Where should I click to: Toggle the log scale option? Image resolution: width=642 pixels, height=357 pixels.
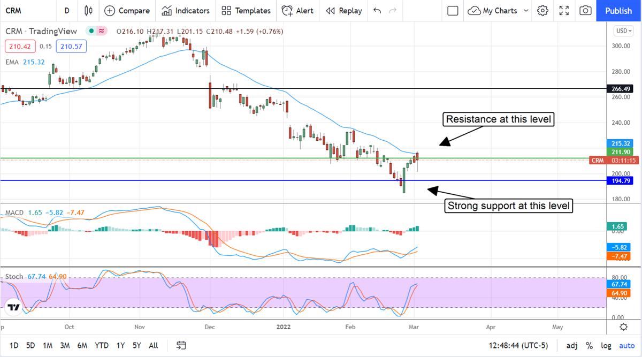606,346
